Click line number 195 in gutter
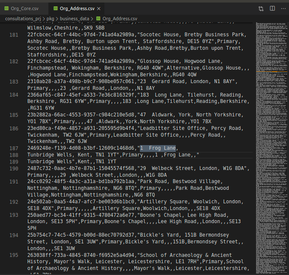 [x=14, y=255]
